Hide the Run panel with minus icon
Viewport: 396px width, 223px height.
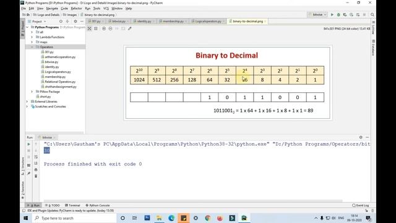[367, 137]
